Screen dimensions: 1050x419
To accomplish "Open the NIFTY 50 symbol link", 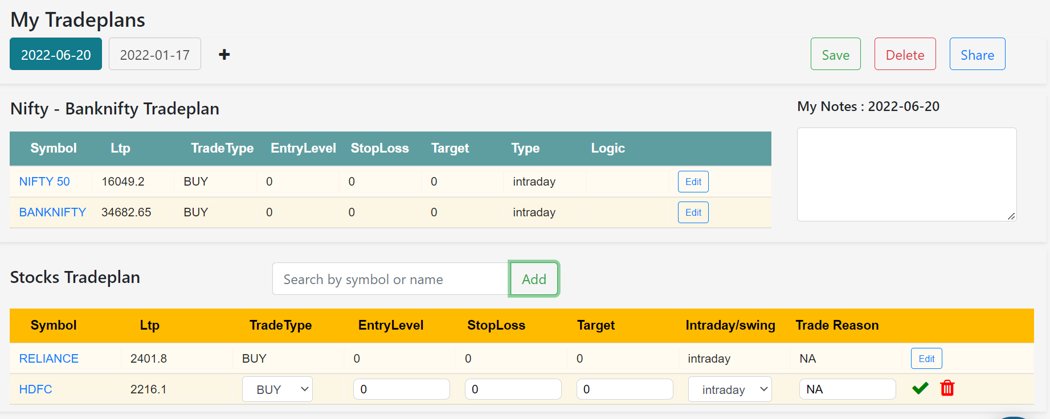I will (x=44, y=182).
